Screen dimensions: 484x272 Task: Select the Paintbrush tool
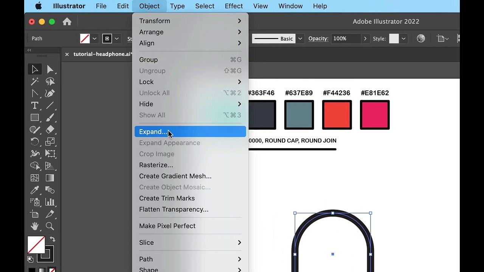[x=50, y=117]
